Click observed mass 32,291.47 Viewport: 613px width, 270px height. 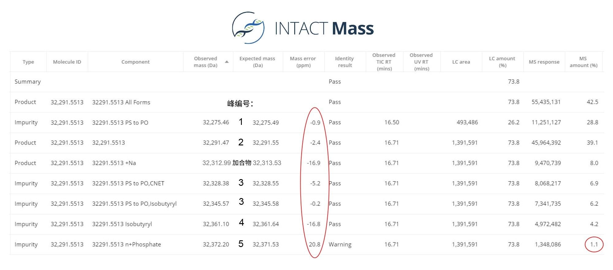click(x=216, y=143)
